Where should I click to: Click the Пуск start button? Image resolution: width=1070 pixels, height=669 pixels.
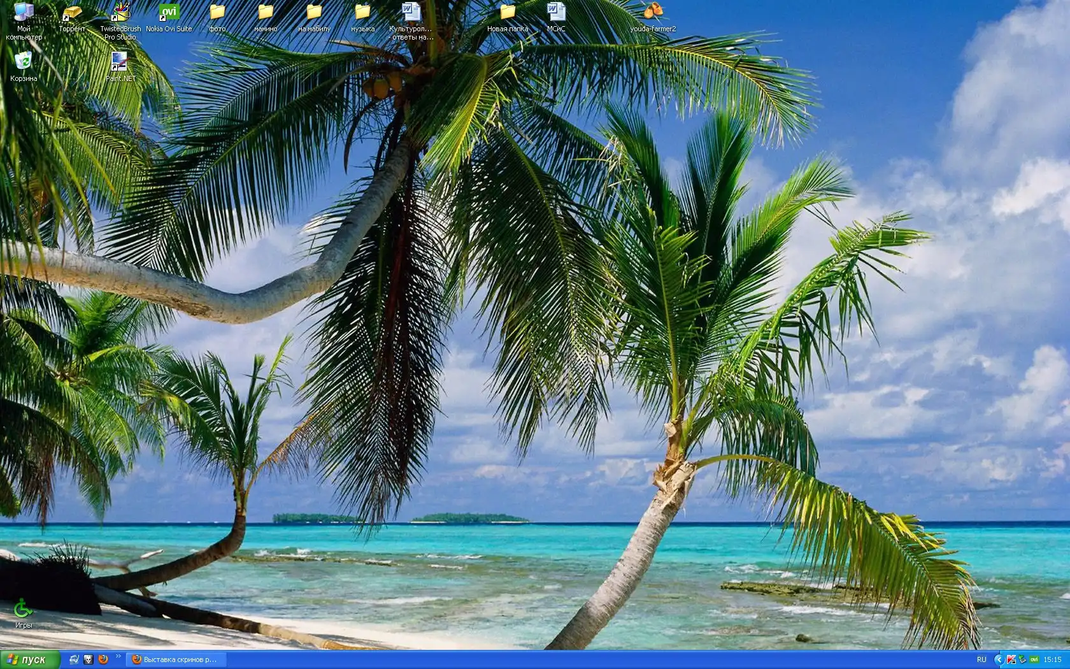coord(30,659)
